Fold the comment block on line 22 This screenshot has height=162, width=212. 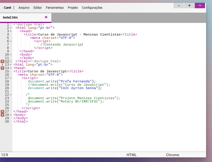coord(11,95)
